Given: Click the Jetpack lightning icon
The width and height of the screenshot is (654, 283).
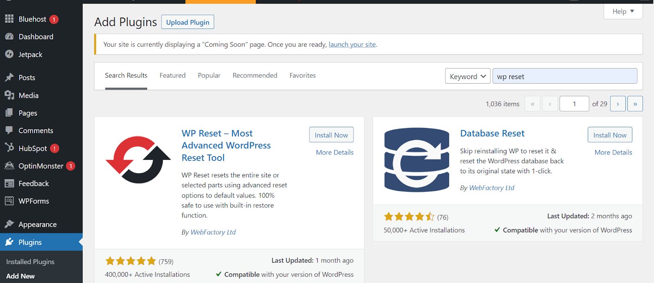Looking at the screenshot, I should click(9, 54).
